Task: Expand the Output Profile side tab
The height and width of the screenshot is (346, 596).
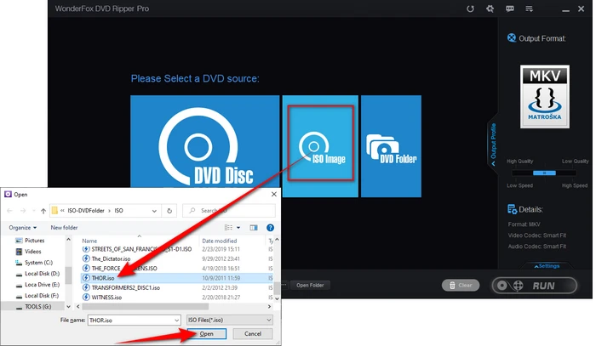Action: click(x=493, y=145)
